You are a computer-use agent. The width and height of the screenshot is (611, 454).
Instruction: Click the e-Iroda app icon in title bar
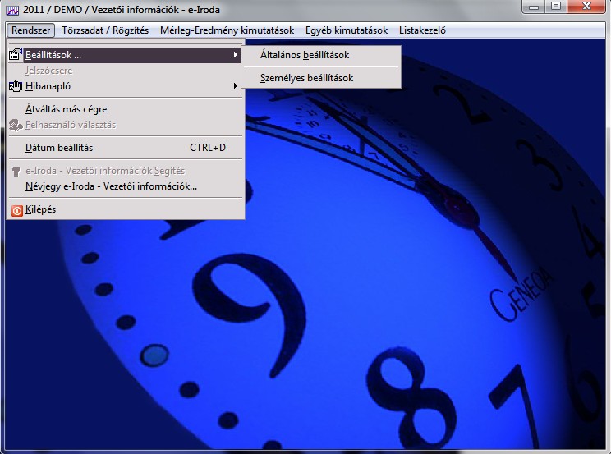click(12, 9)
